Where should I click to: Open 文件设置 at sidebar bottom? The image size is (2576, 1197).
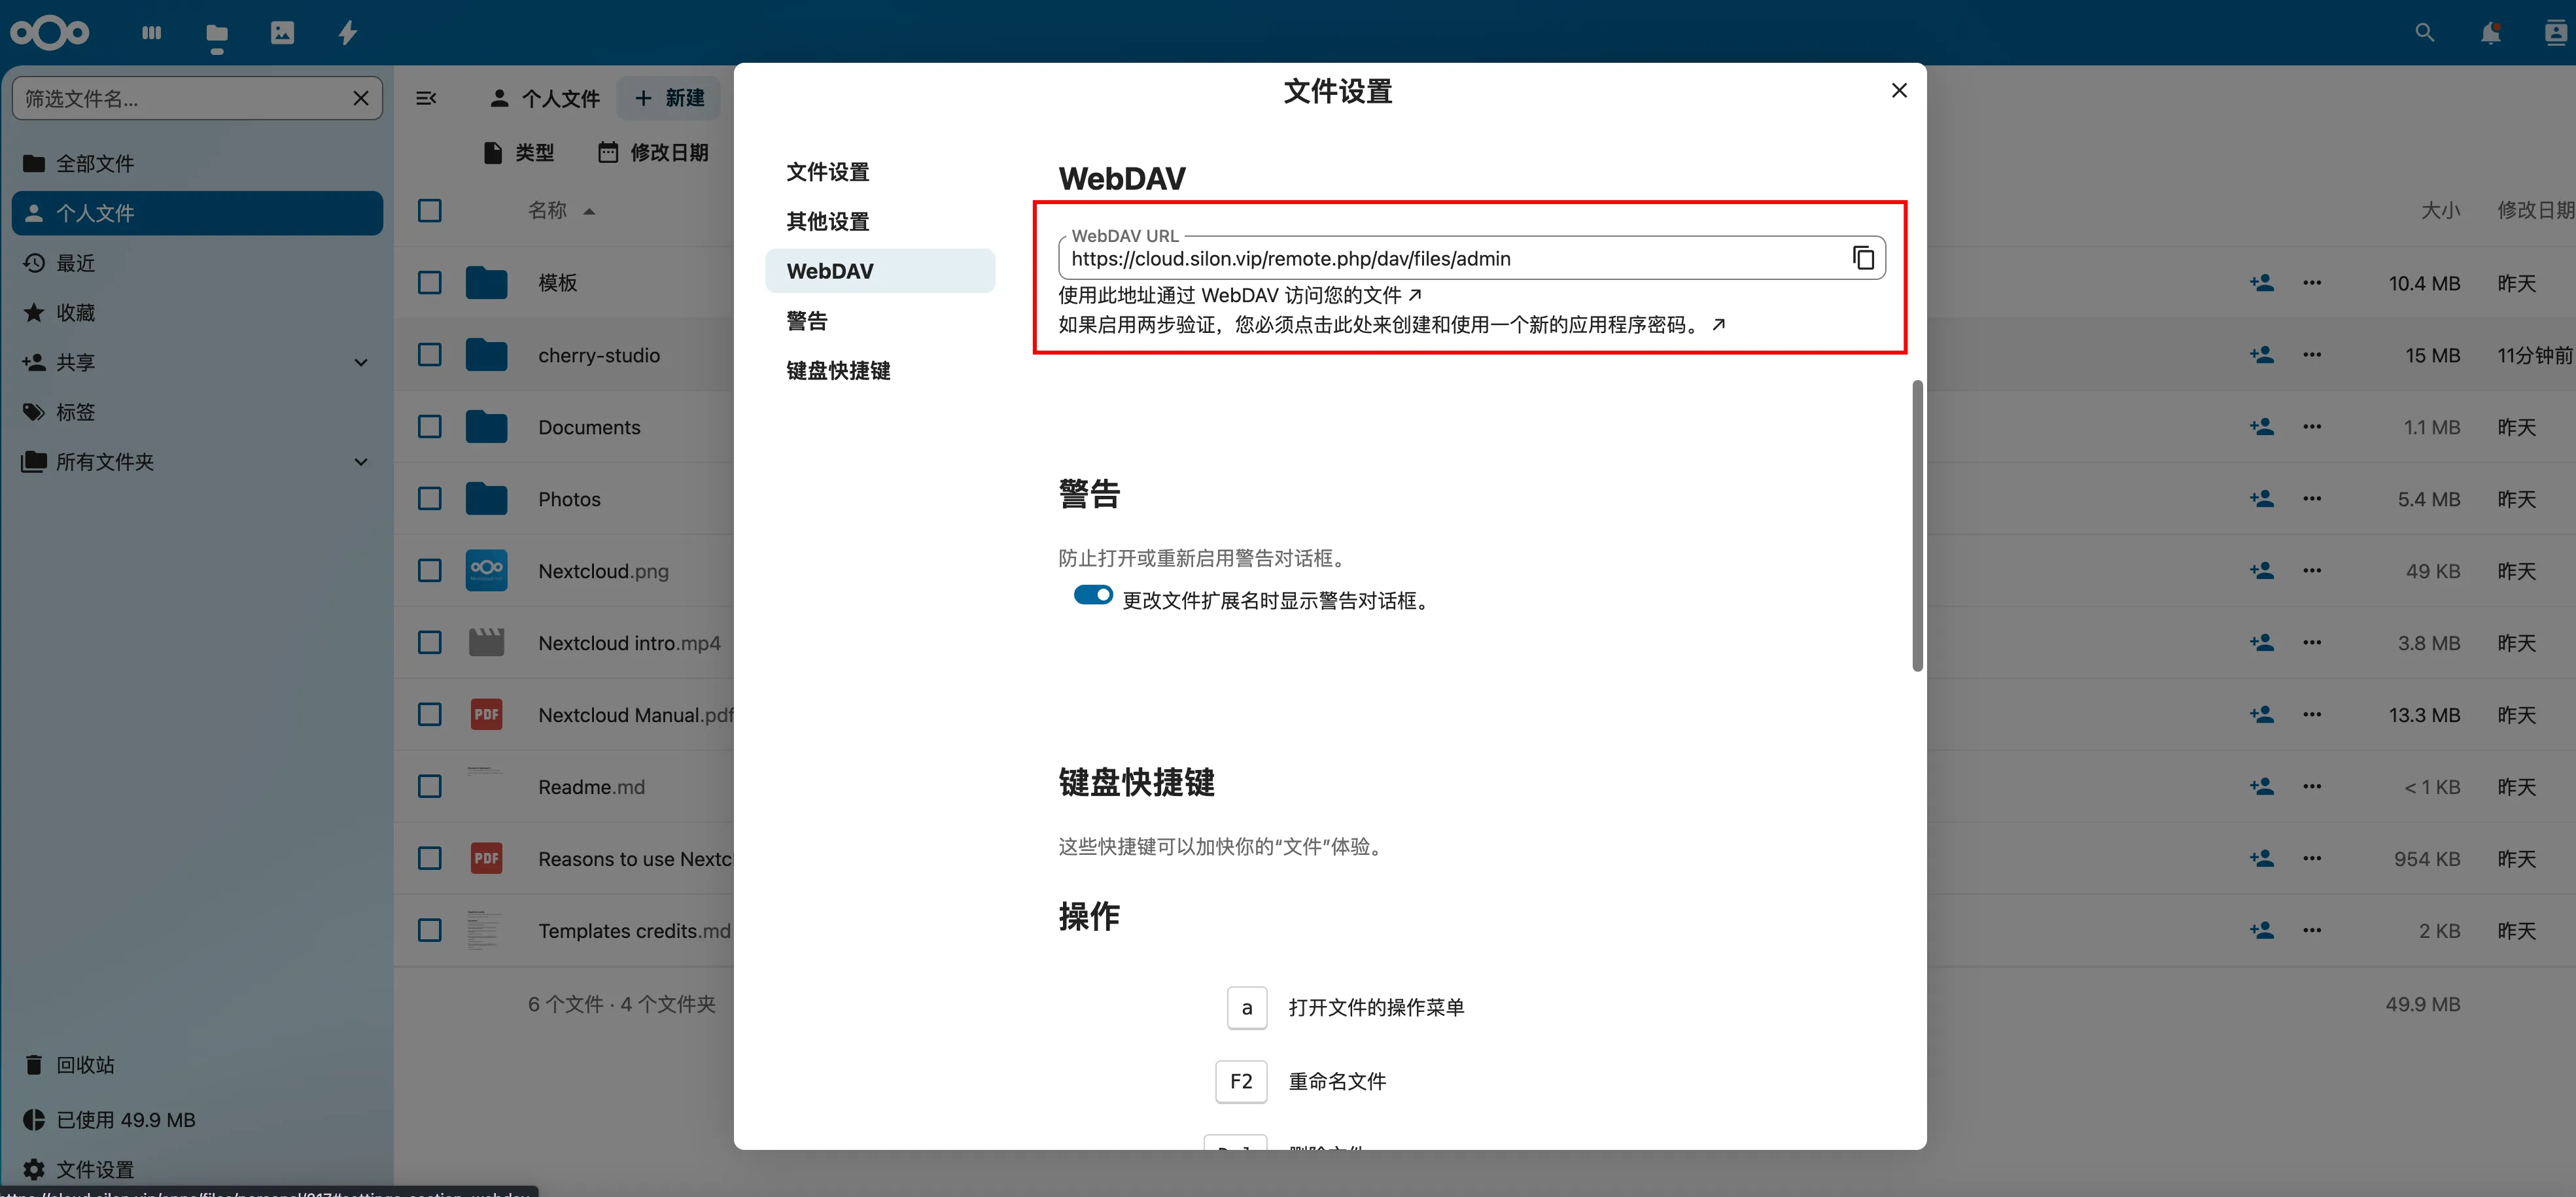[x=197, y=1169]
